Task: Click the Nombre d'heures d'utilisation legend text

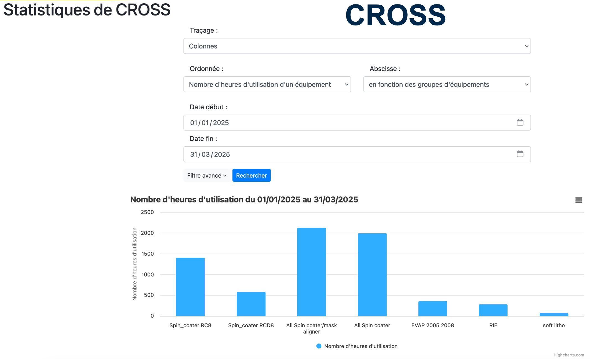Action: pyautogui.click(x=361, y=346)
